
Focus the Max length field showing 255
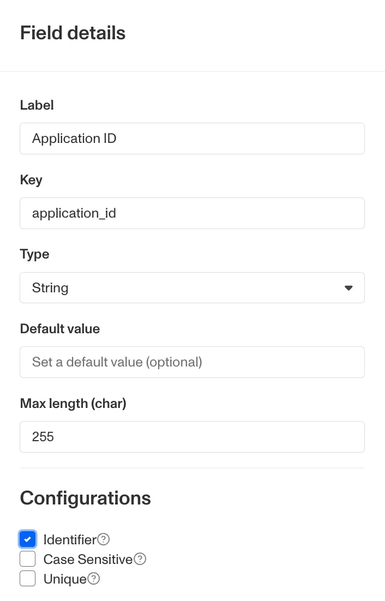pos(192,437)
